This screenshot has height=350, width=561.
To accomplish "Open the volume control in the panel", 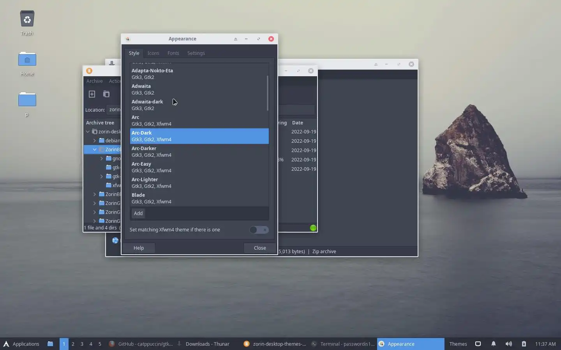I will coord(508,344).
